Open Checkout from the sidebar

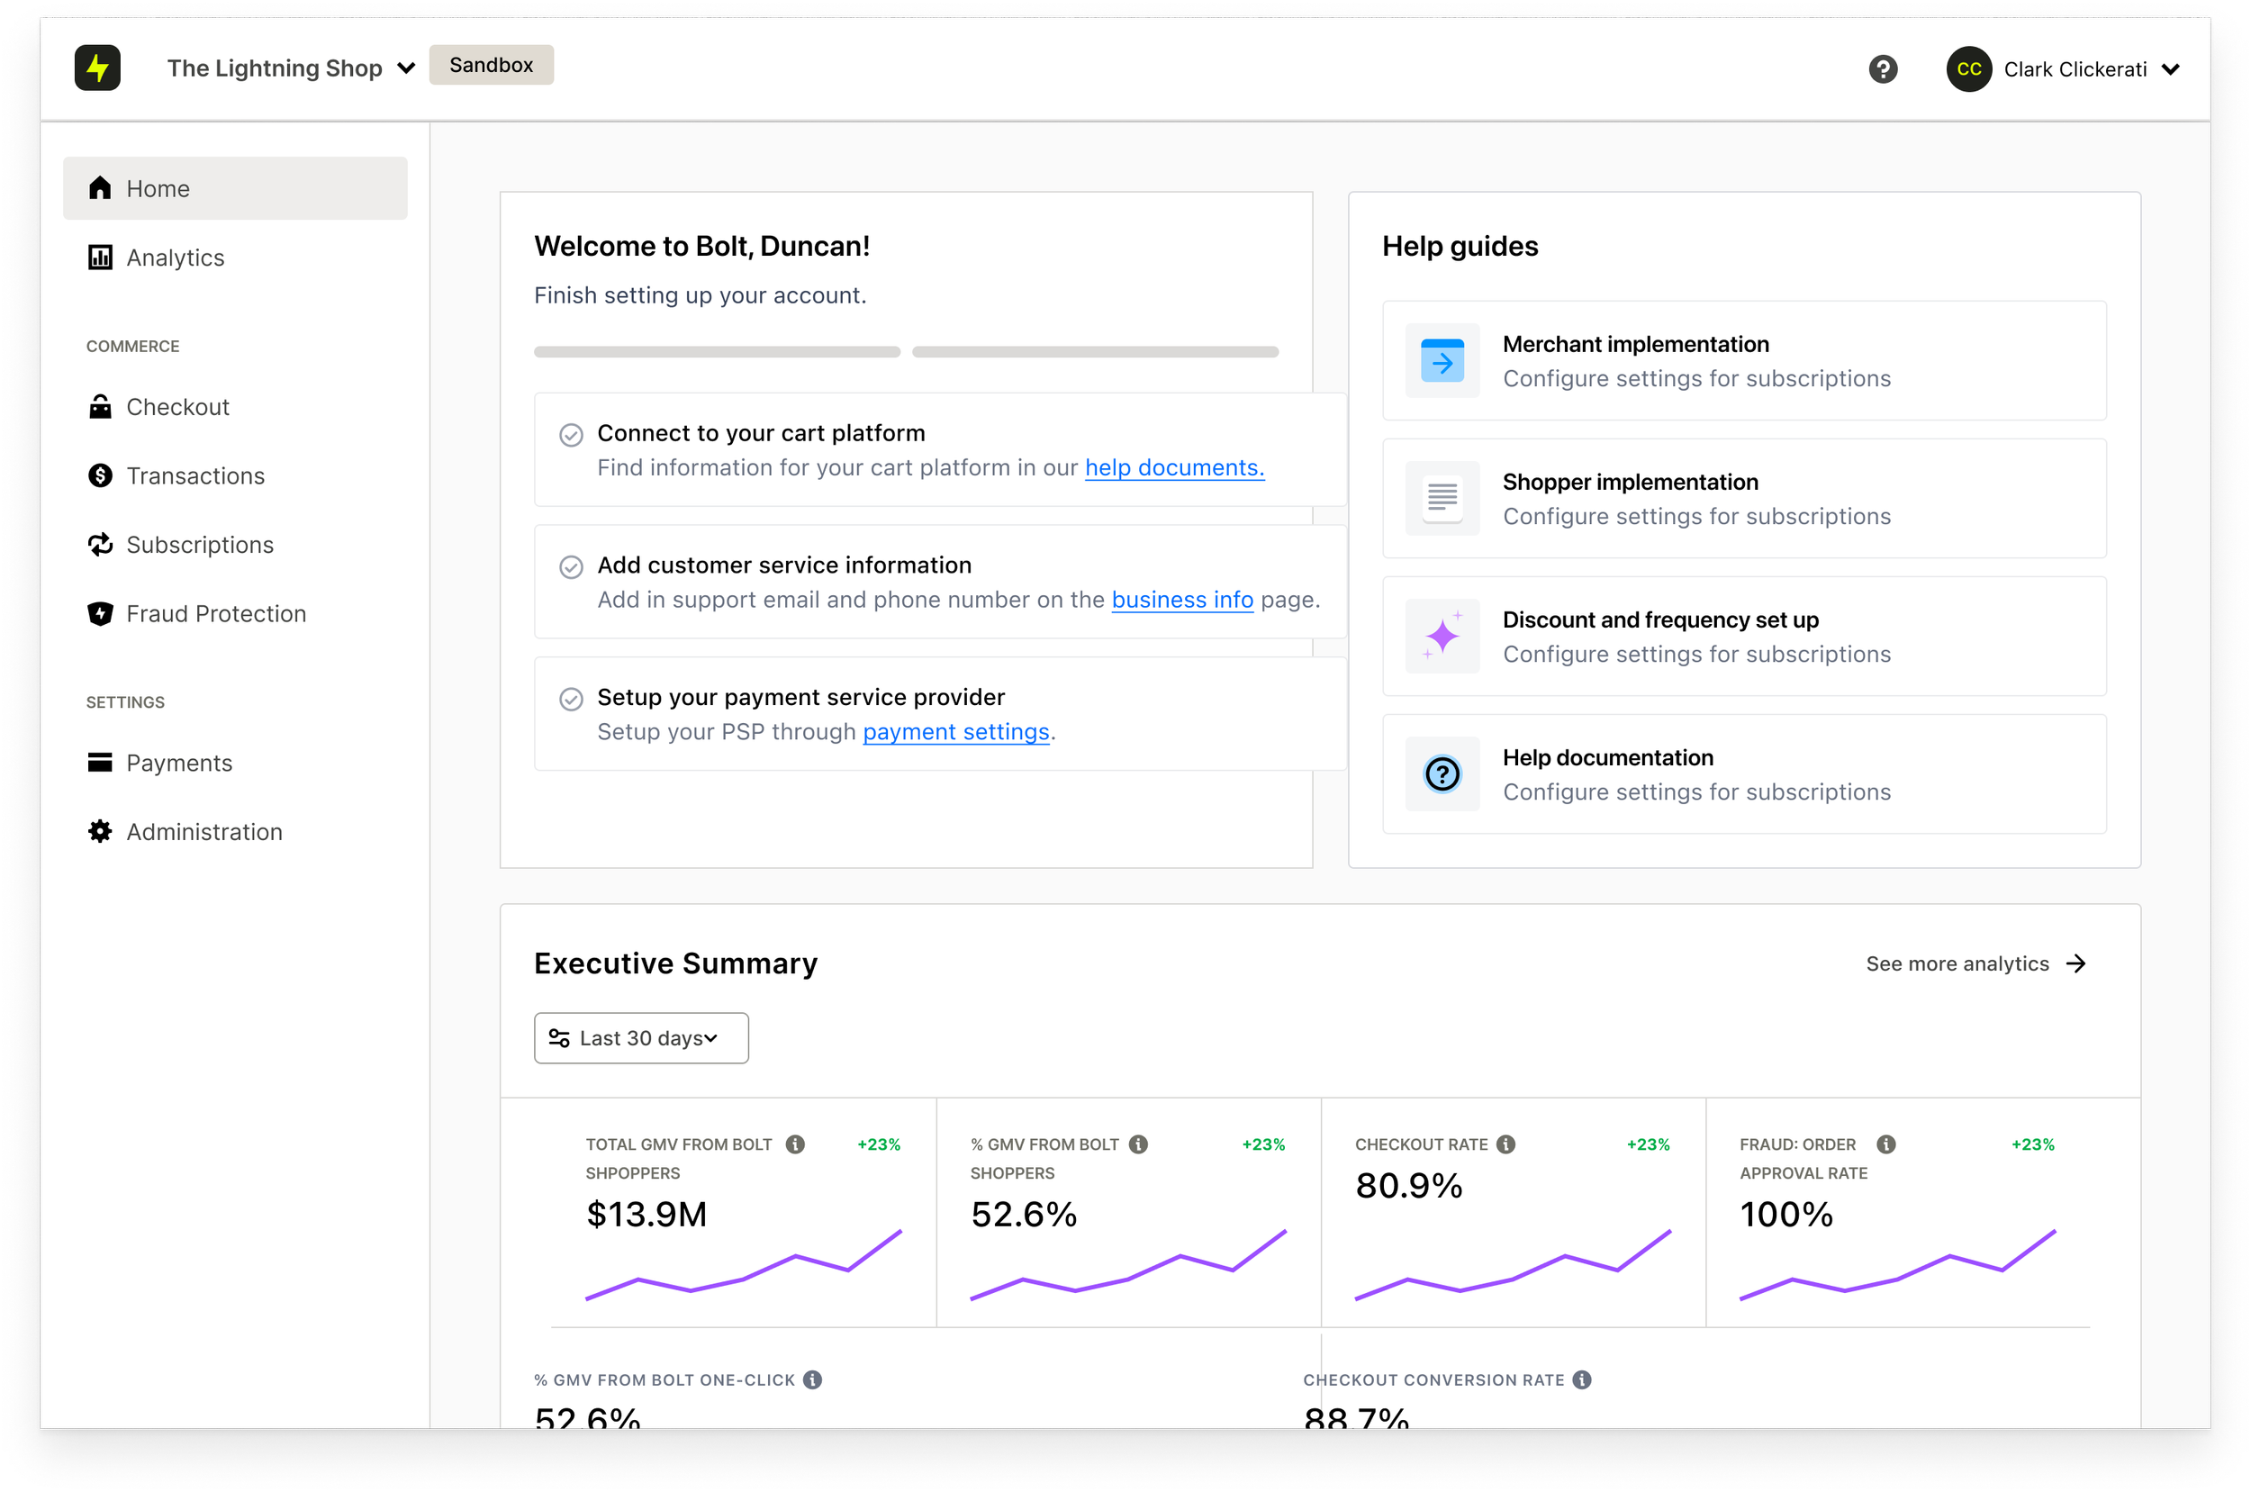tap(178, 406)
